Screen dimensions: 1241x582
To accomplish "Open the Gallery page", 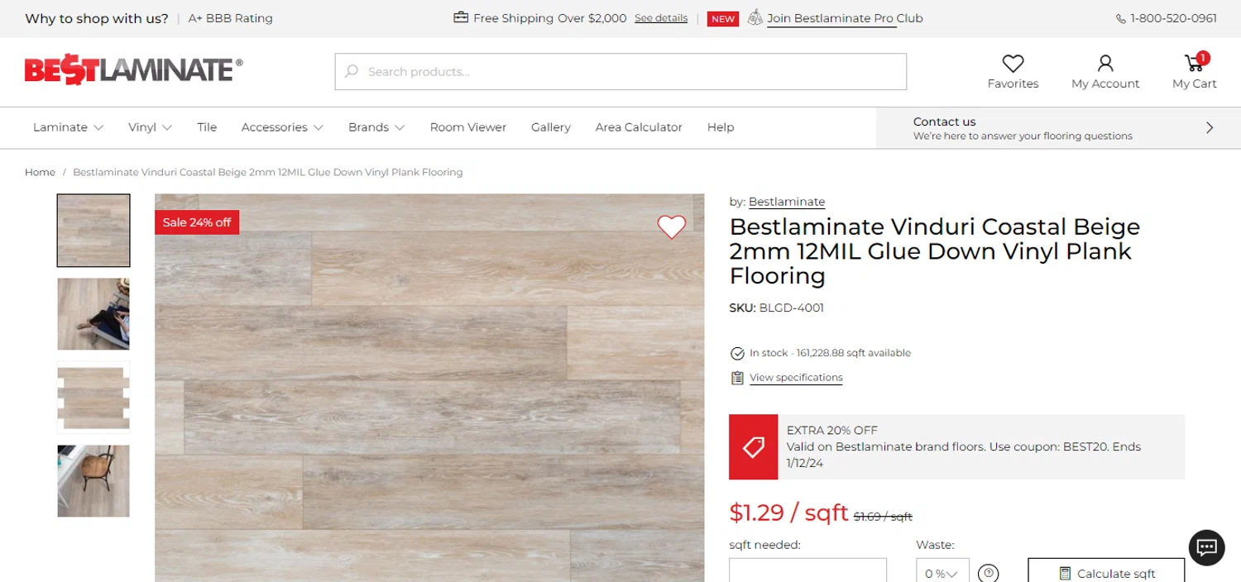I will pos(551,127).
